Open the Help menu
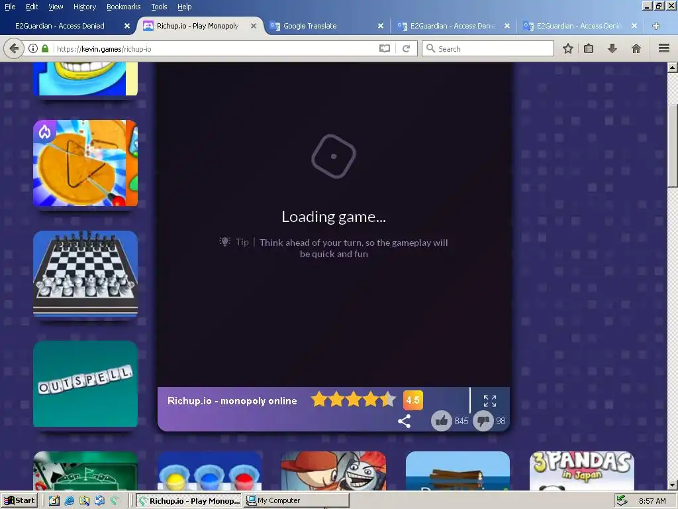The image size is (678, 509). click(x=185, y=7)
